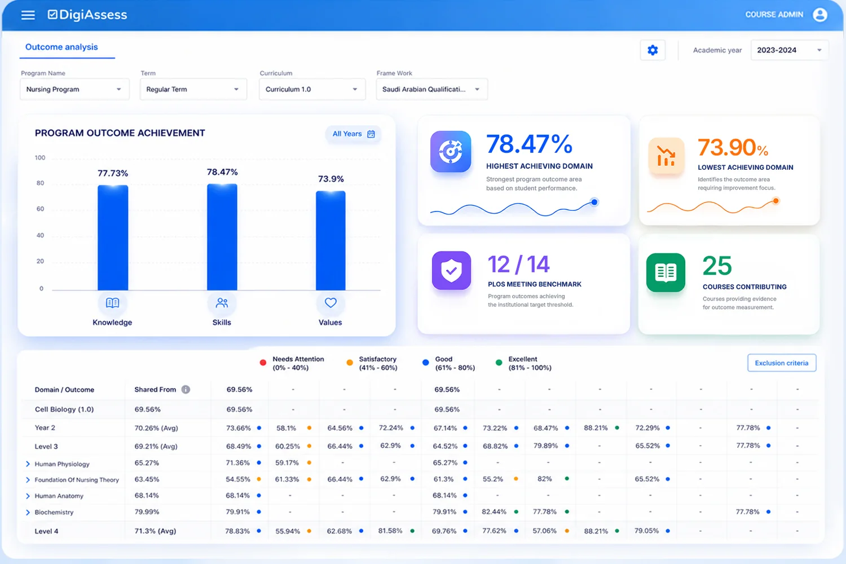
Task: Select the Cell Biology (1.0) row
Action: coord(420,409)
